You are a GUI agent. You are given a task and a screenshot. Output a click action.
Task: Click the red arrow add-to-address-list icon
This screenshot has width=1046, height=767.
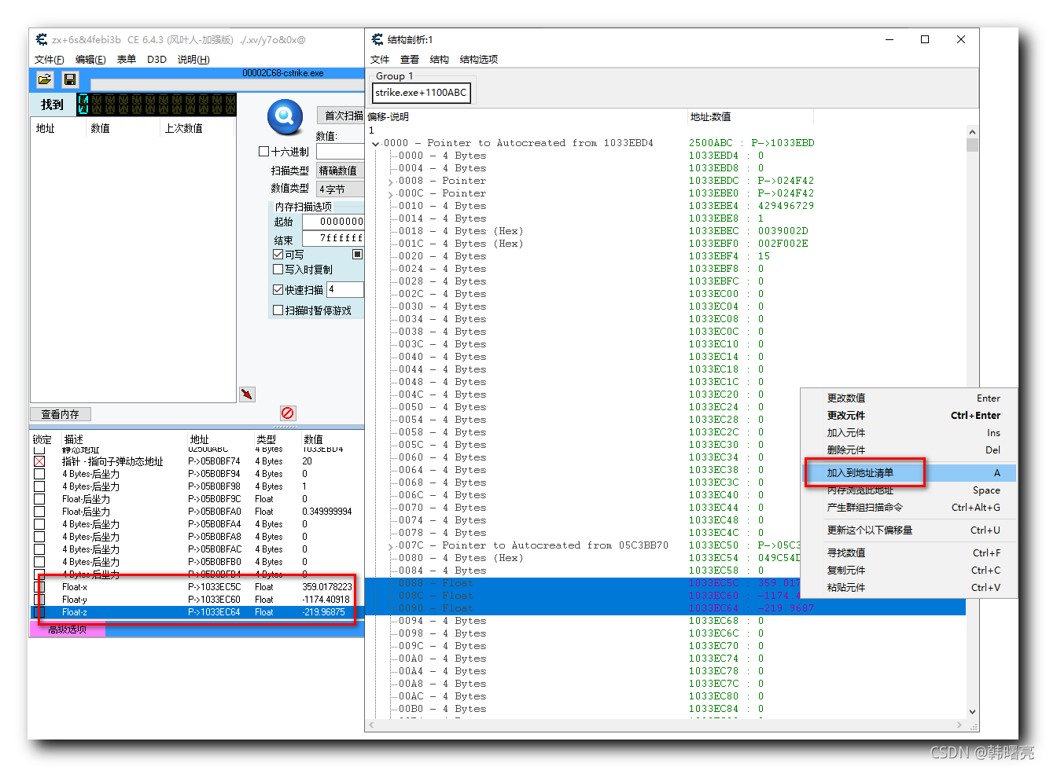click(247, 394)
